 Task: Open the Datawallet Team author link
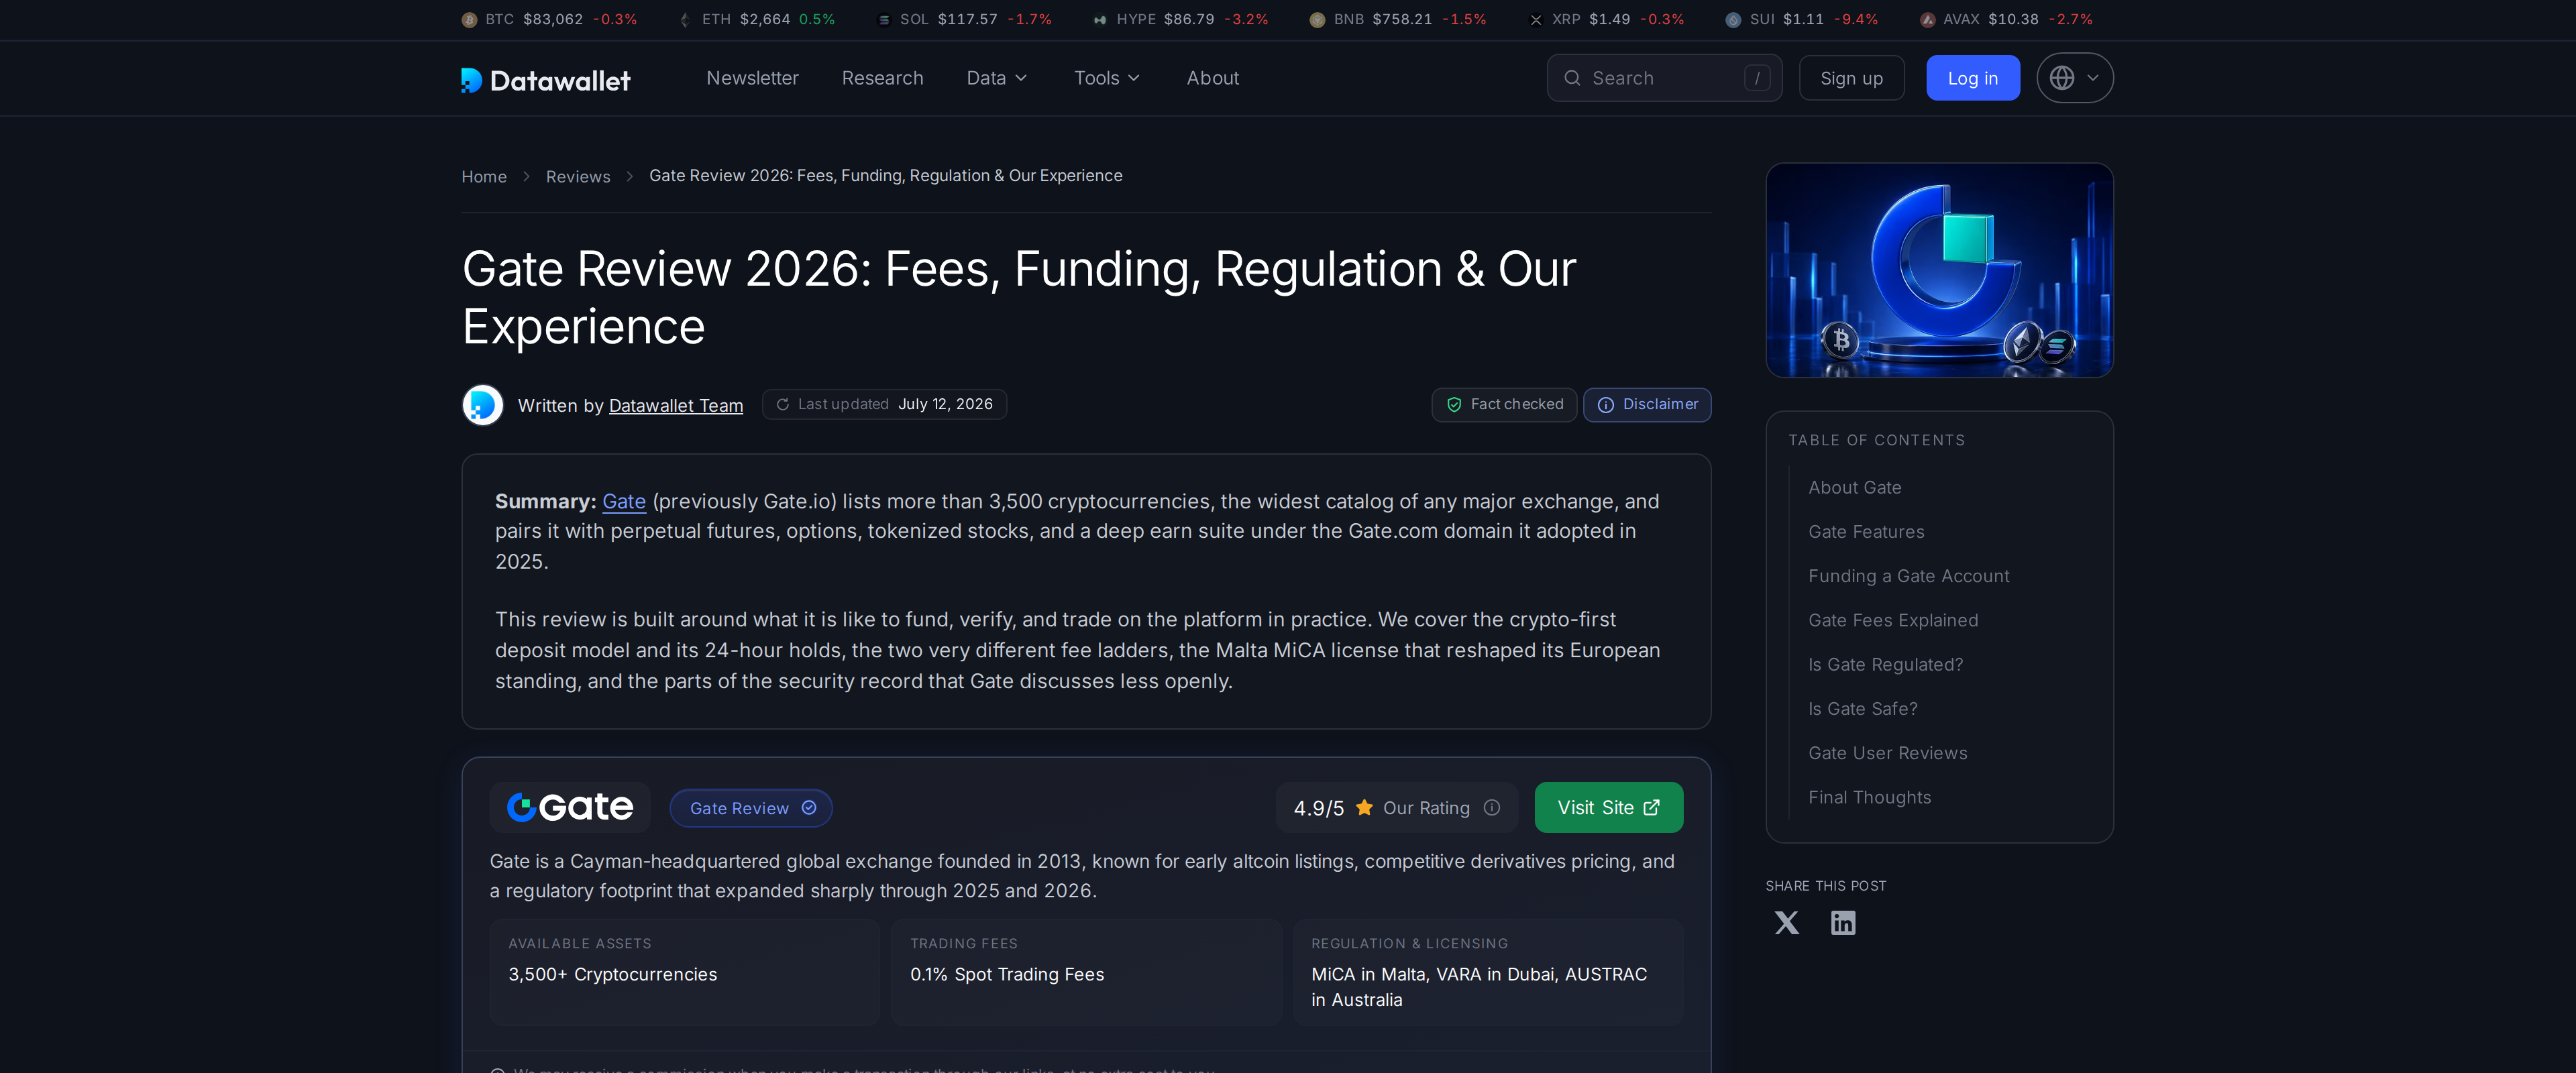click(x=676, y=406)
